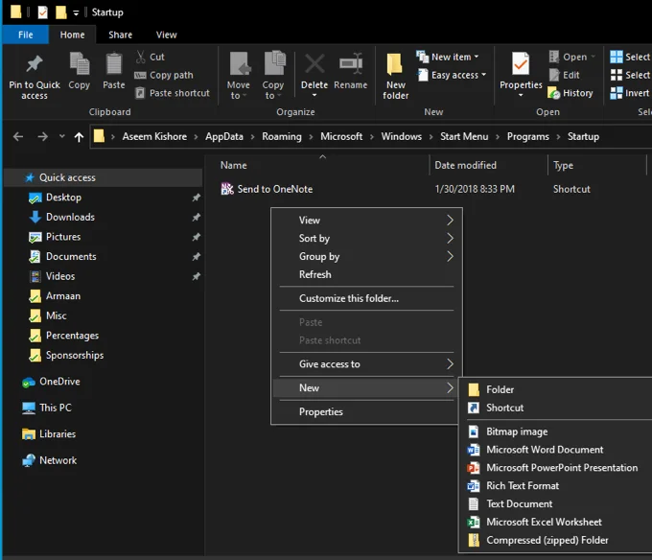Screen dimensions: 652x560
Task: Click the ribbon's Paste shortcut button
Action: pyautogui.click(x=173, y=93)
